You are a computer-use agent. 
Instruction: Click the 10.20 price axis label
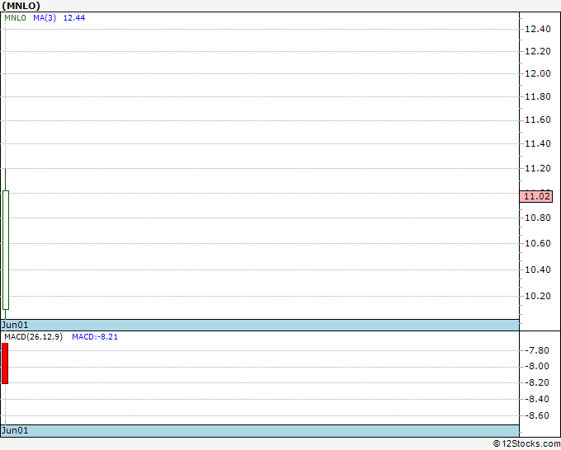538,296
